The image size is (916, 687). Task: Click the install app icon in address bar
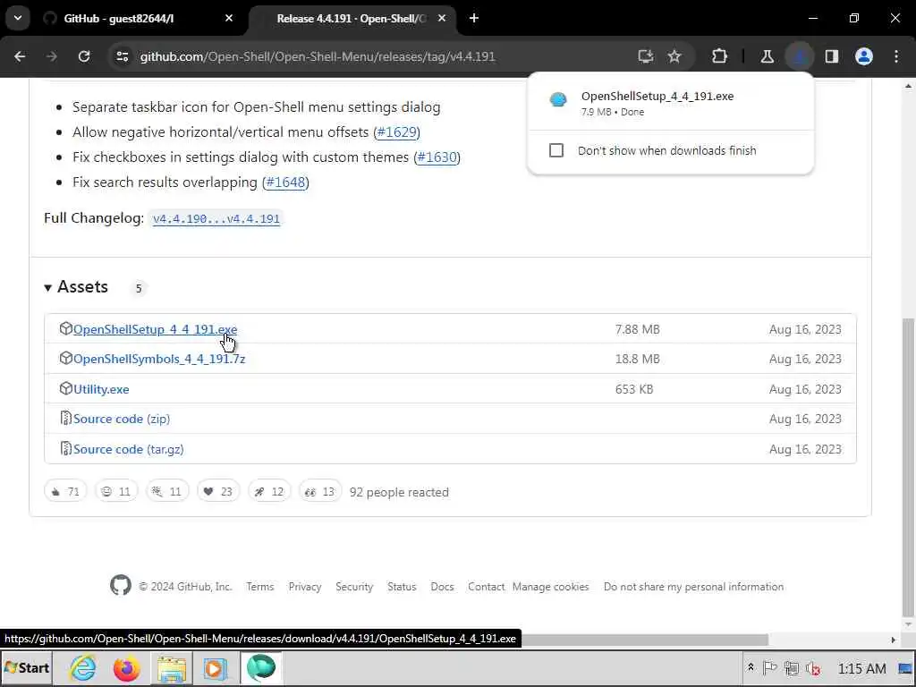[x=646, y=56]
